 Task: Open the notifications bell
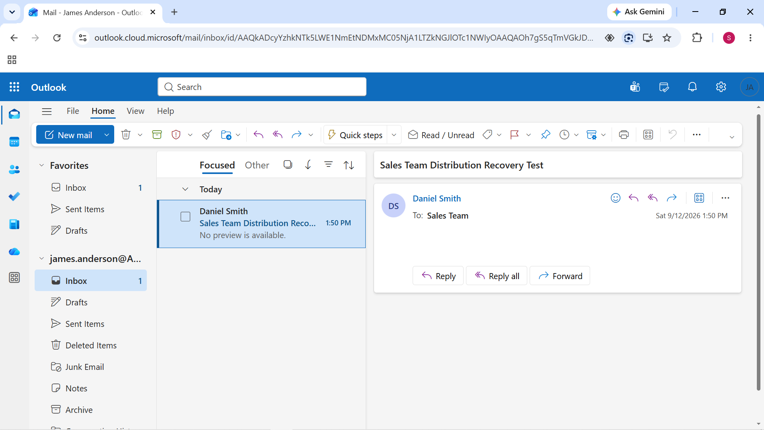692,87
